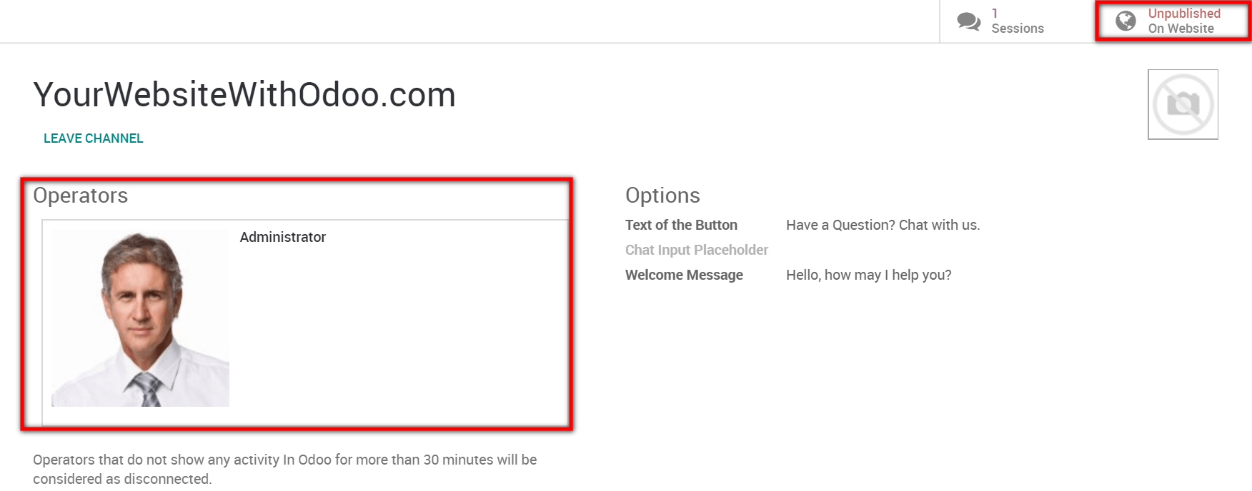Click the no-camera channel image placeholder
Image resolution: width=1252 pixels, height=491 pixels.
[x=1183, y=104]
